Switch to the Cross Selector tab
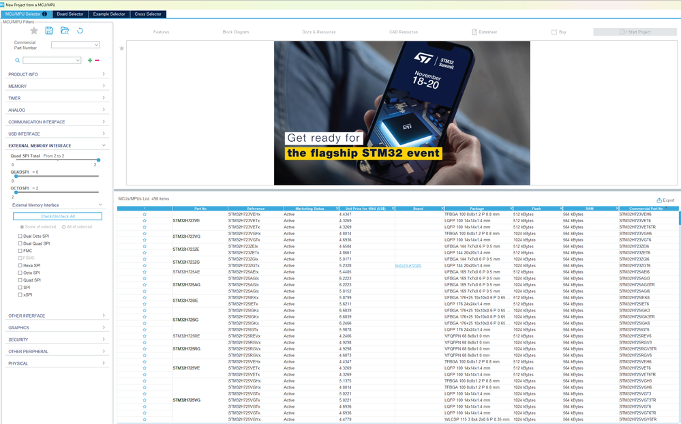This screenshot has width=681, height=424. pos(148,14)
